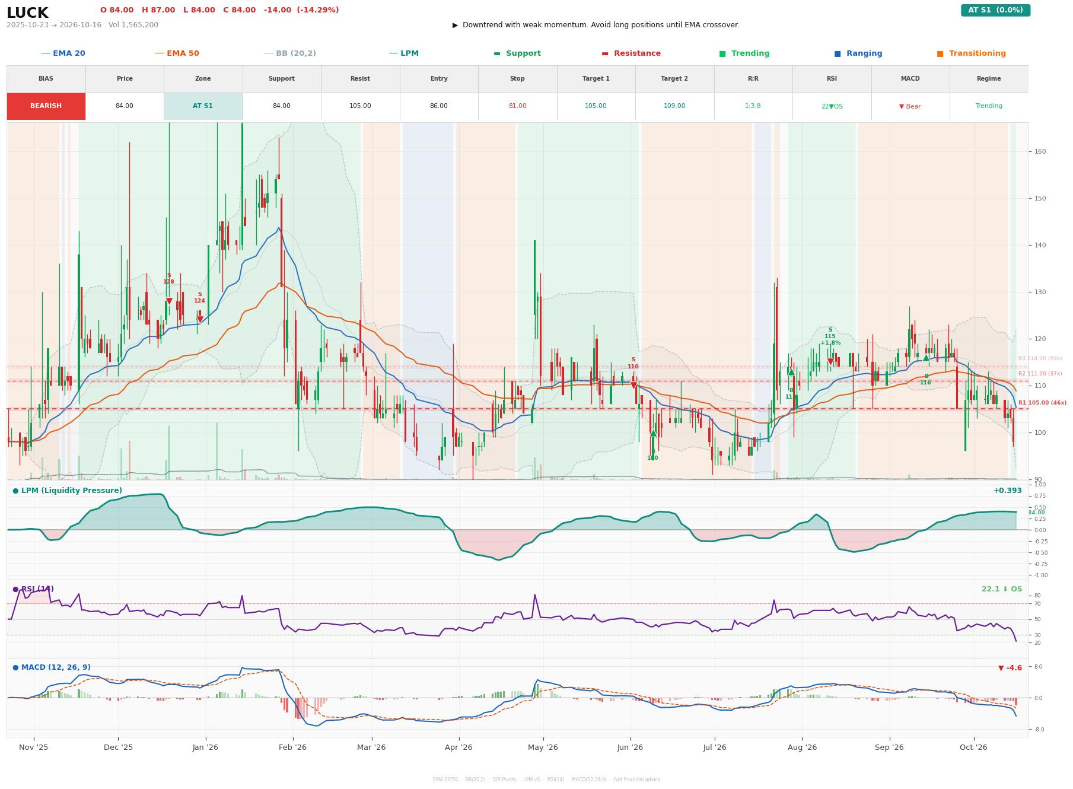Click the Resist value 105.00
This screenshot has height=789, width=1073.
pyautogui.click(x=360, y=106)
